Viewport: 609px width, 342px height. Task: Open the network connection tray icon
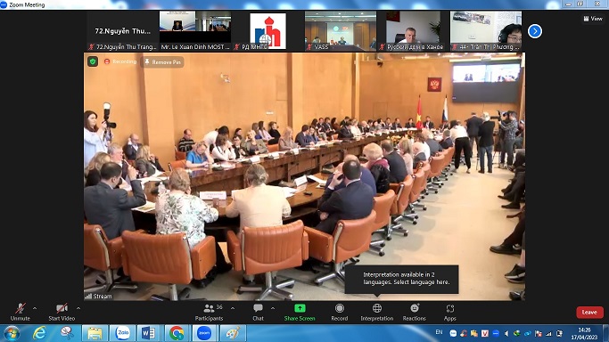[x=548, y=333]
